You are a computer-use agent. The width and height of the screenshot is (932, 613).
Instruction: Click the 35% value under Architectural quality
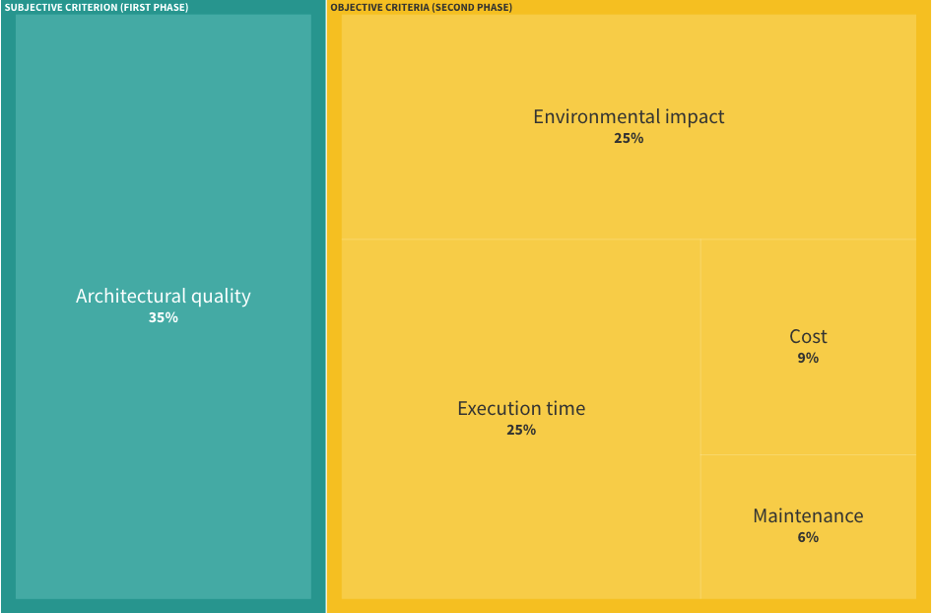[x=164, y=318]
